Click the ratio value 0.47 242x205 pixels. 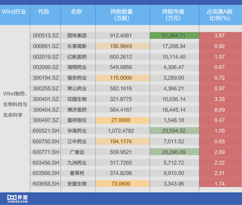[x=220, y=120]
